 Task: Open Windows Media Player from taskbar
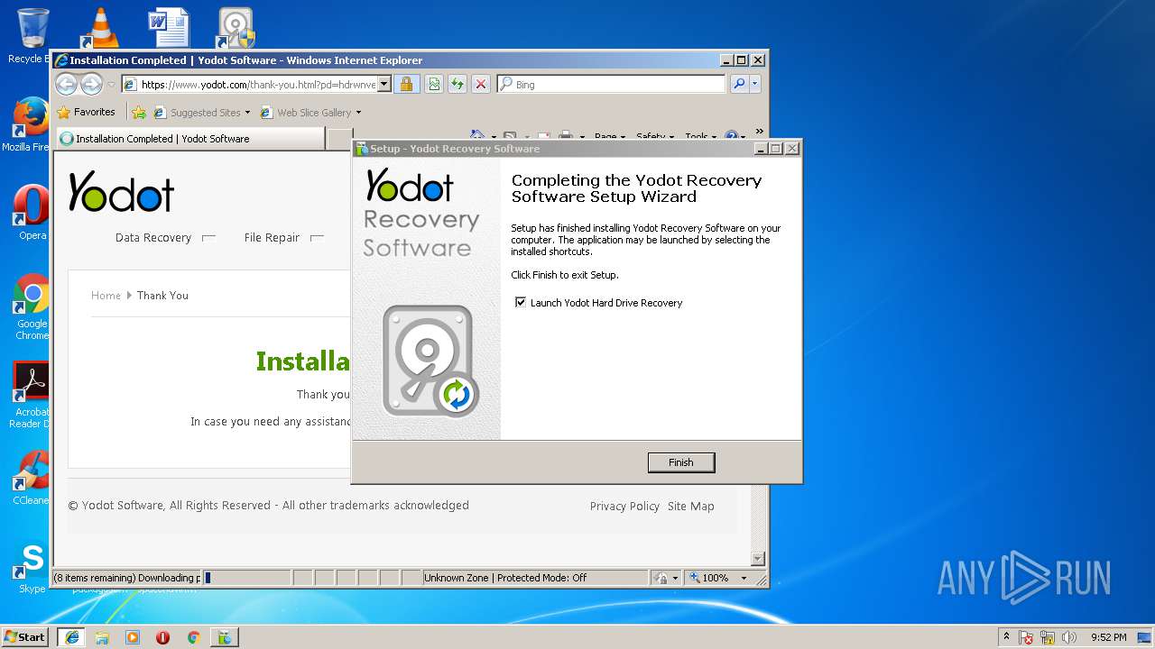pyautogui.click(x=133, y=637)
